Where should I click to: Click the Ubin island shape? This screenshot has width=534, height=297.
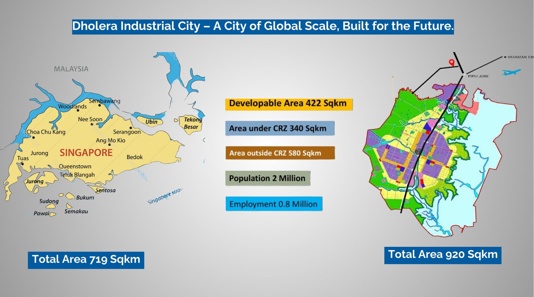[x=151, y=122]
